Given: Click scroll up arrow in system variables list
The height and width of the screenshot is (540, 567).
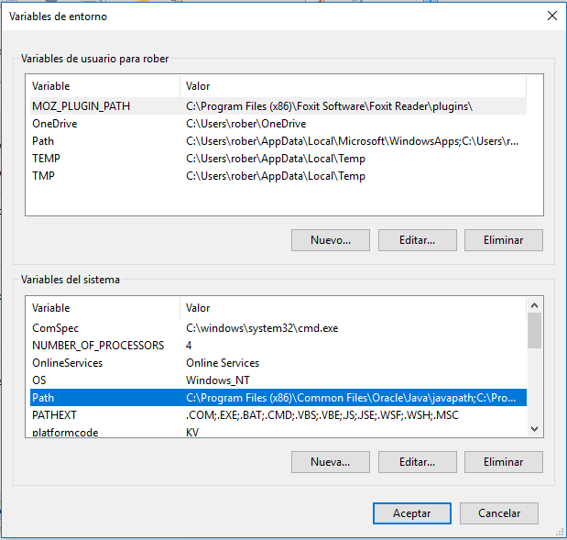Looking at the screenshot, I should pos(534,305).
